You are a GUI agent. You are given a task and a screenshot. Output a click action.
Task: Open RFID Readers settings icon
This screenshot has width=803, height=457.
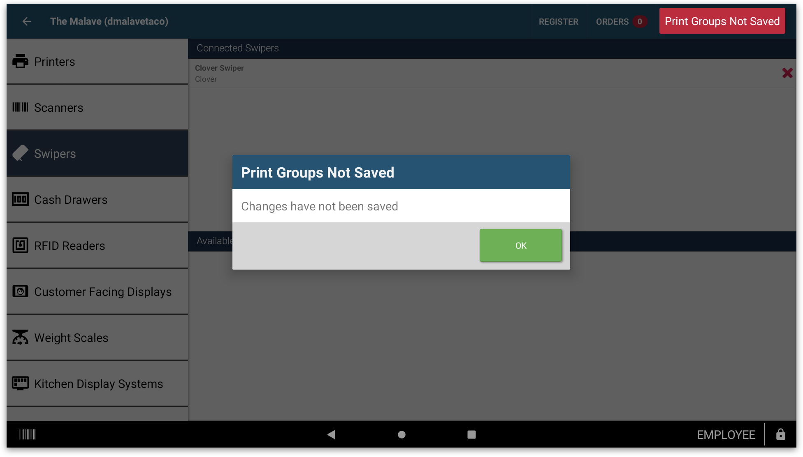click(20, 245)
